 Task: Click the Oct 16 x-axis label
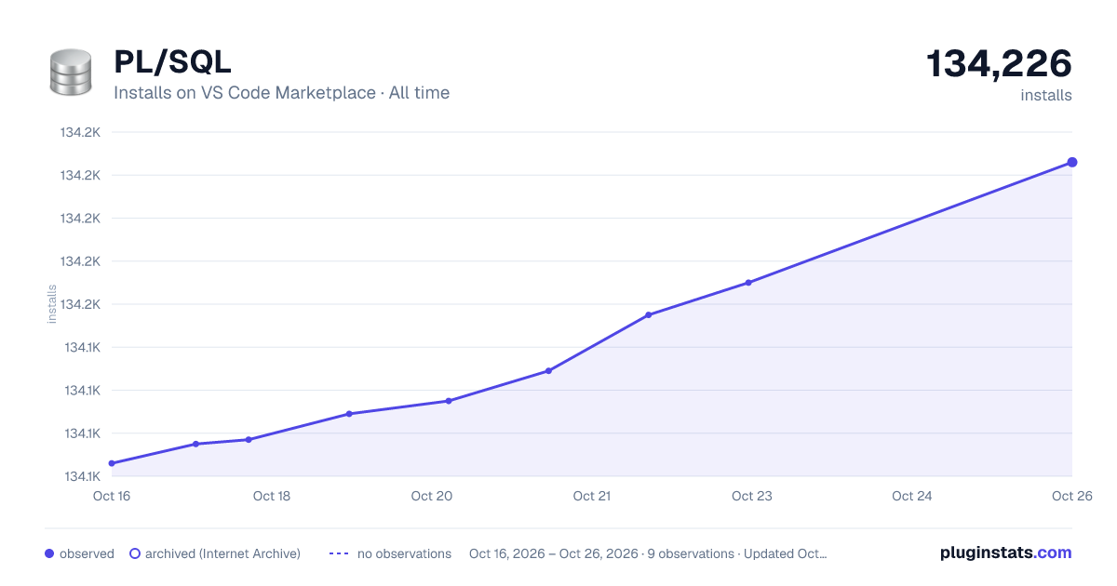point(112,496)
